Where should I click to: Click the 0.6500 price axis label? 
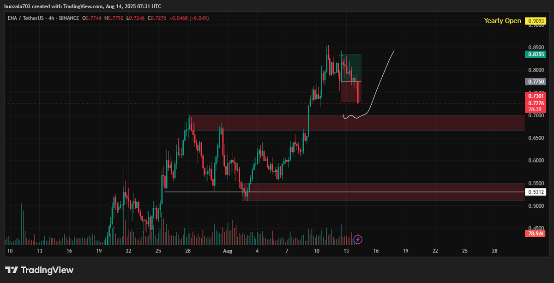(536, 138)
